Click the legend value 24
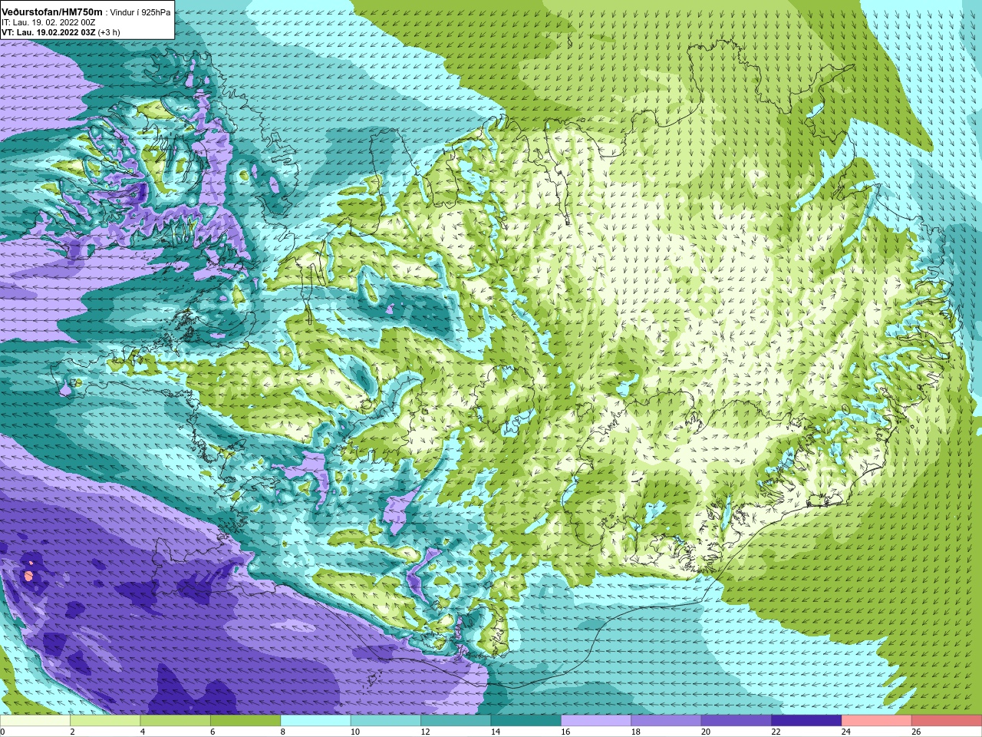This screenshot has width=982, height=737. click(x=845, y=732)
